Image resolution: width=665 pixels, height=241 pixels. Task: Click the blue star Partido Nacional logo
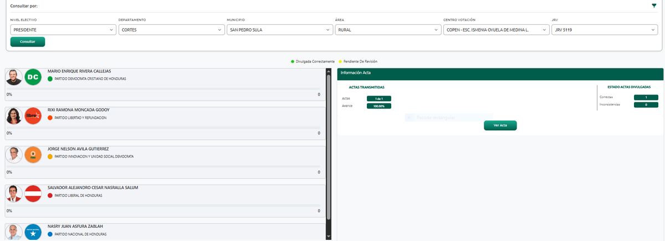33,232
